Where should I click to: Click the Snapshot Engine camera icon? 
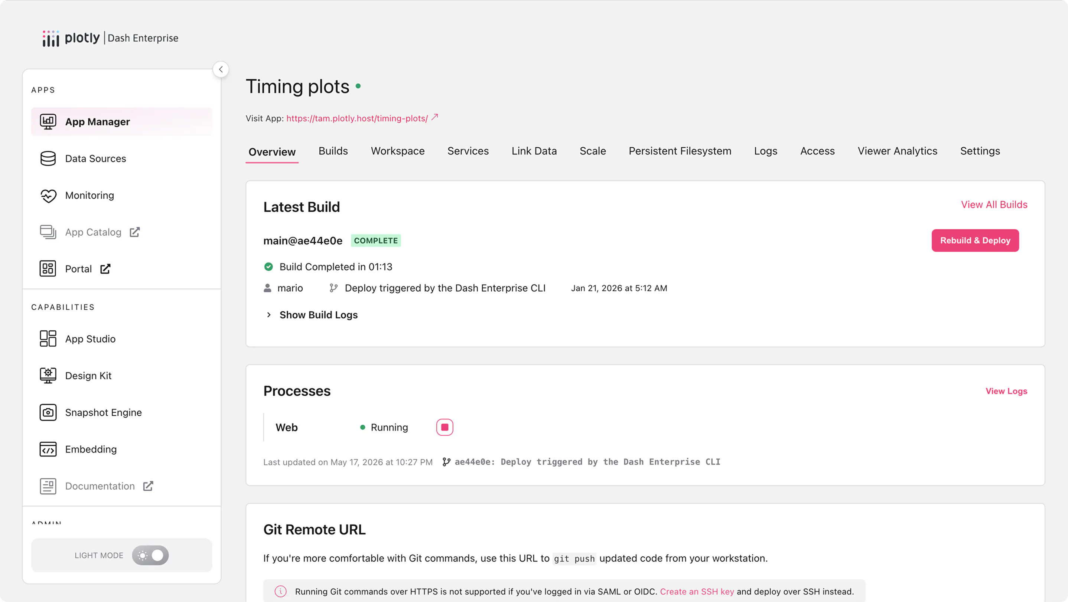(48, 412)
